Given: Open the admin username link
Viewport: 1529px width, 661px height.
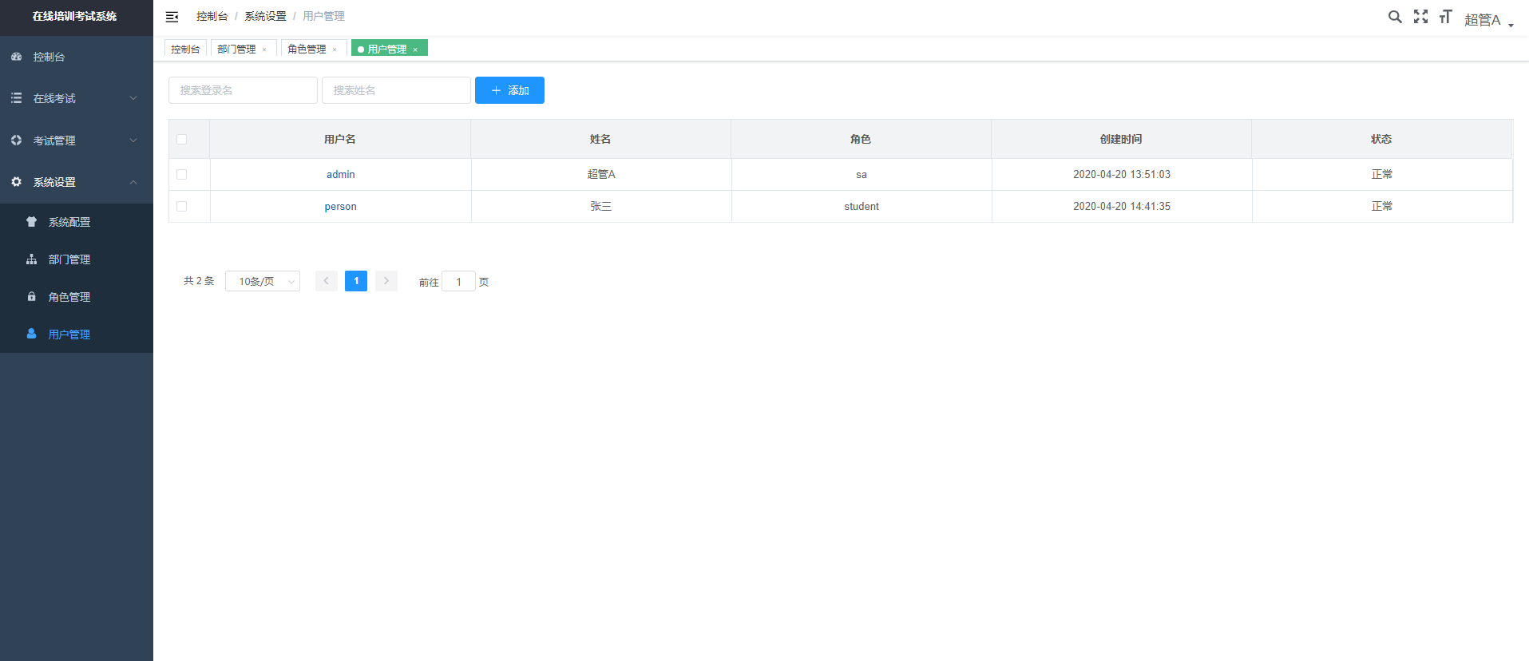Looking at the screenshot, I should [341, 174].
